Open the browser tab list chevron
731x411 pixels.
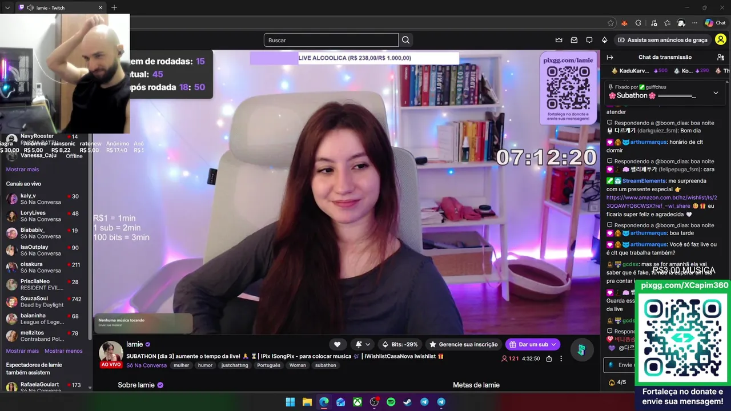pos(7,7)
